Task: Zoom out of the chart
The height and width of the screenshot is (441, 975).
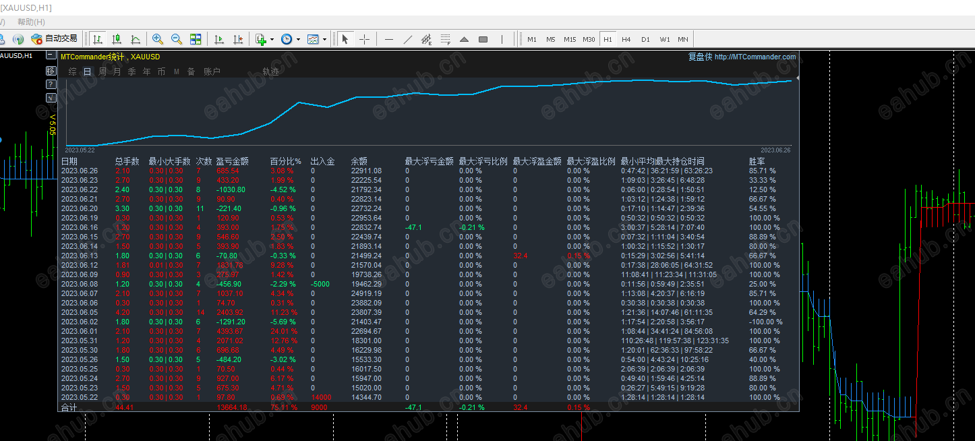Action: (177, 39)
